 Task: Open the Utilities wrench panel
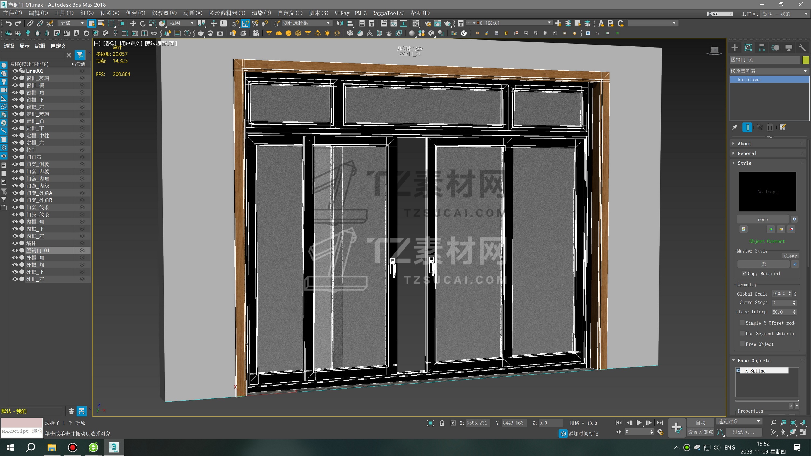point(802,48)
